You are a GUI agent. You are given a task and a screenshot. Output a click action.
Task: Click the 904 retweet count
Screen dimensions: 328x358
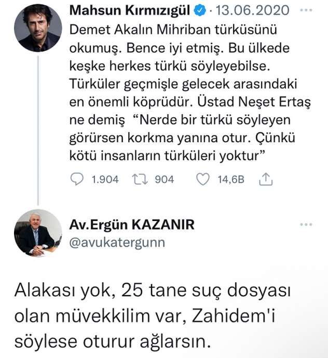coord(165,180)
